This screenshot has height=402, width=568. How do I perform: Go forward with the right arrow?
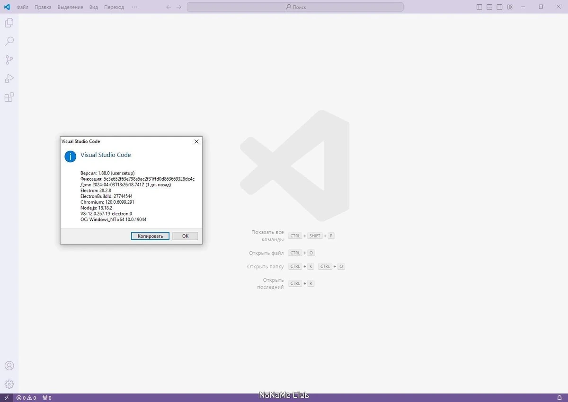pos(178,7)
